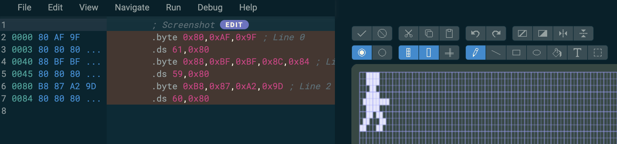This screenshot has height=144, width=617.
Task: Select the filled circle pixel mode
Action: point(362,53)
